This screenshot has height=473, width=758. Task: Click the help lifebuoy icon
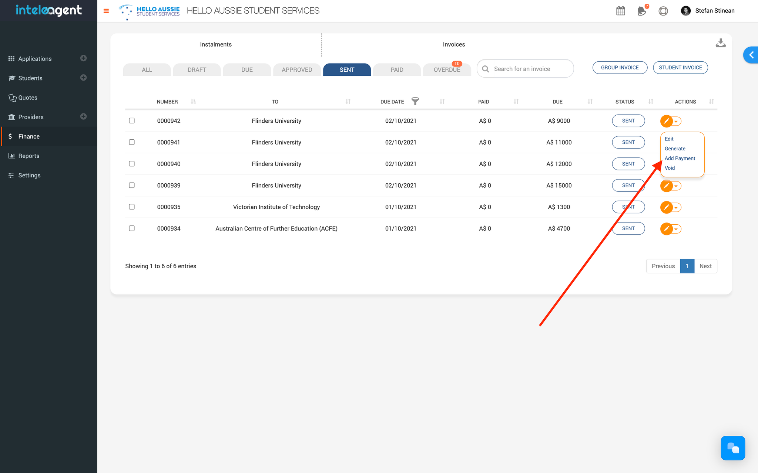(x=663, y=11)
